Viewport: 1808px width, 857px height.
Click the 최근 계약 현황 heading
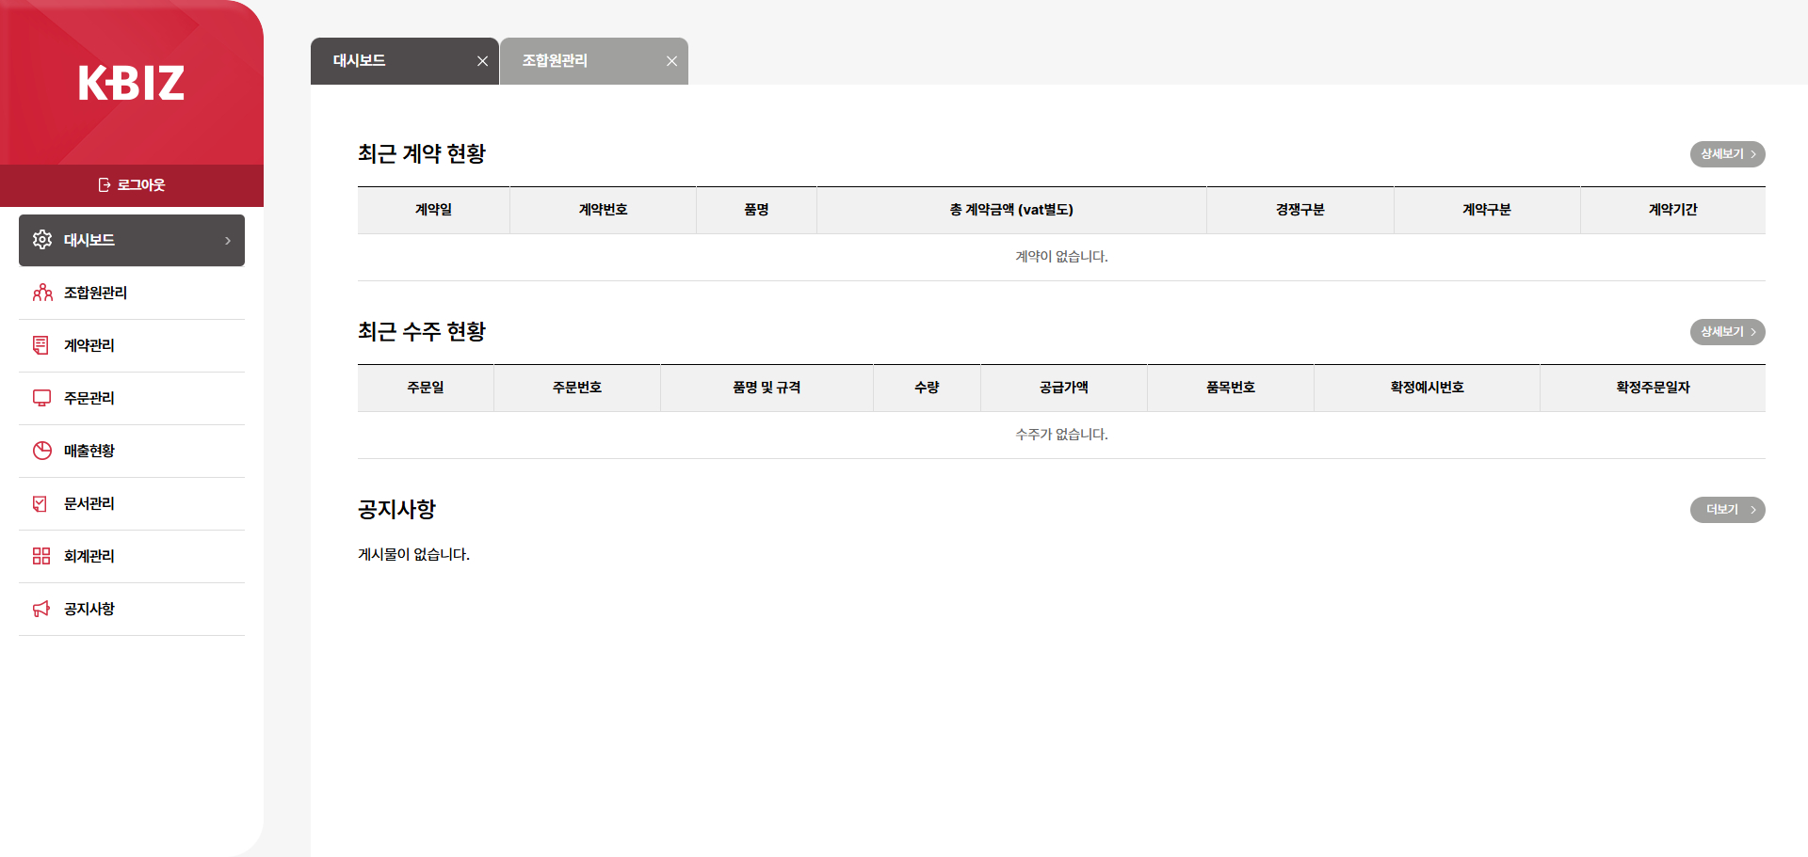422,154
